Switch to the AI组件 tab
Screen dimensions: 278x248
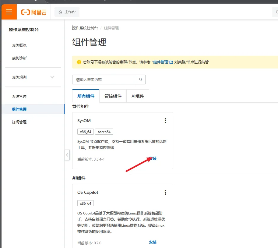coord(138,96)
